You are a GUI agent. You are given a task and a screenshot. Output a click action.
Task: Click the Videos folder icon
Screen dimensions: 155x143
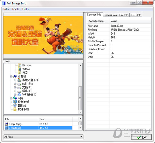coord(19,69)
